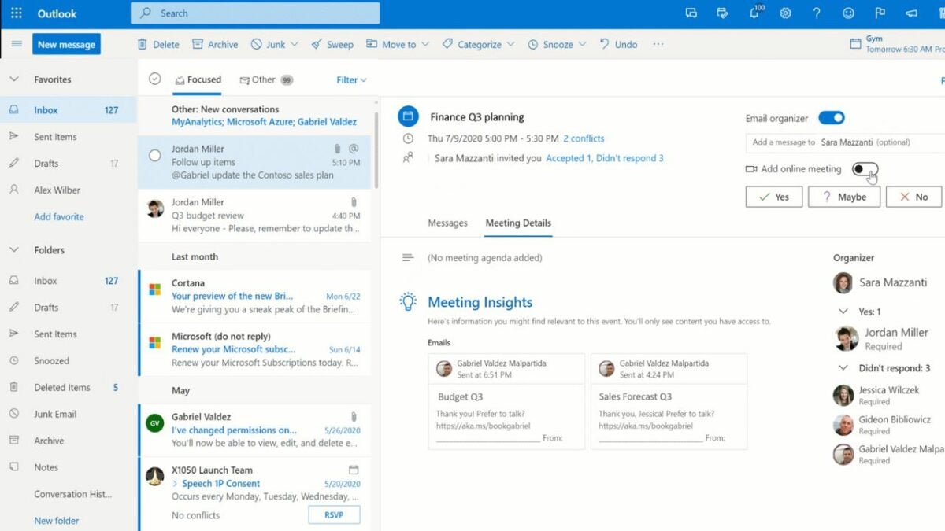The width and height of the screenshot is (945, 531).
Task: Click the feedback smiley icon
Action: pos(848,13)
